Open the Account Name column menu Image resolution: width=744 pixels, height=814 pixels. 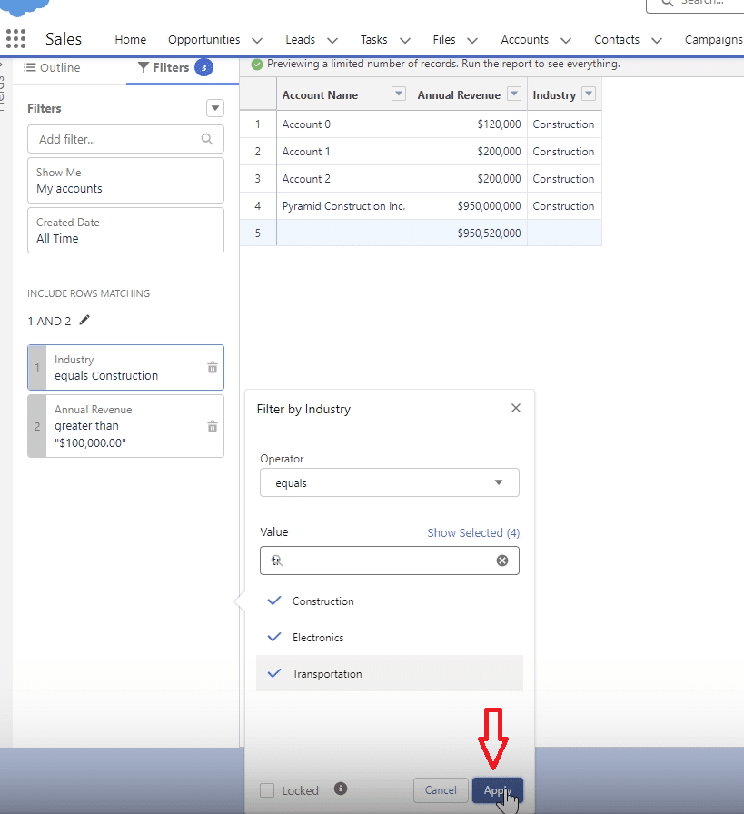399,94
